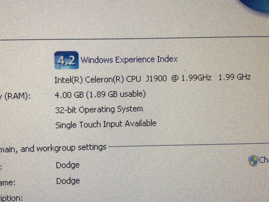Image resolution: width=269 pixels, height=202 pixels.
Task: Click the Single Touch Input Available text
Action: (106, 124)
